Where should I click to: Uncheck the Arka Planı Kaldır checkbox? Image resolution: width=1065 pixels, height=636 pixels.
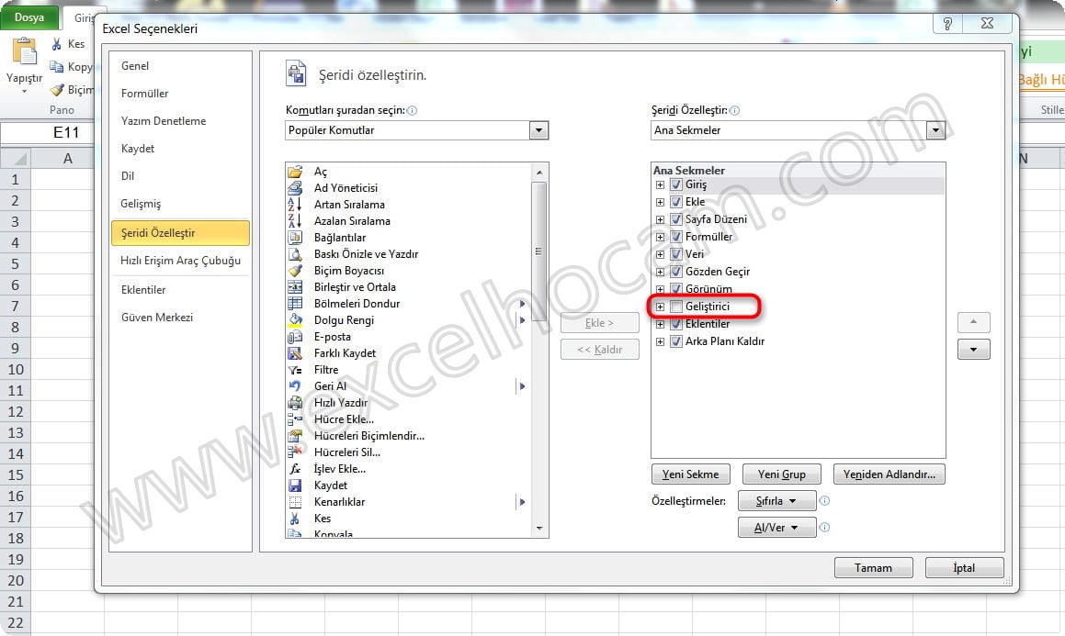(675, 341)
